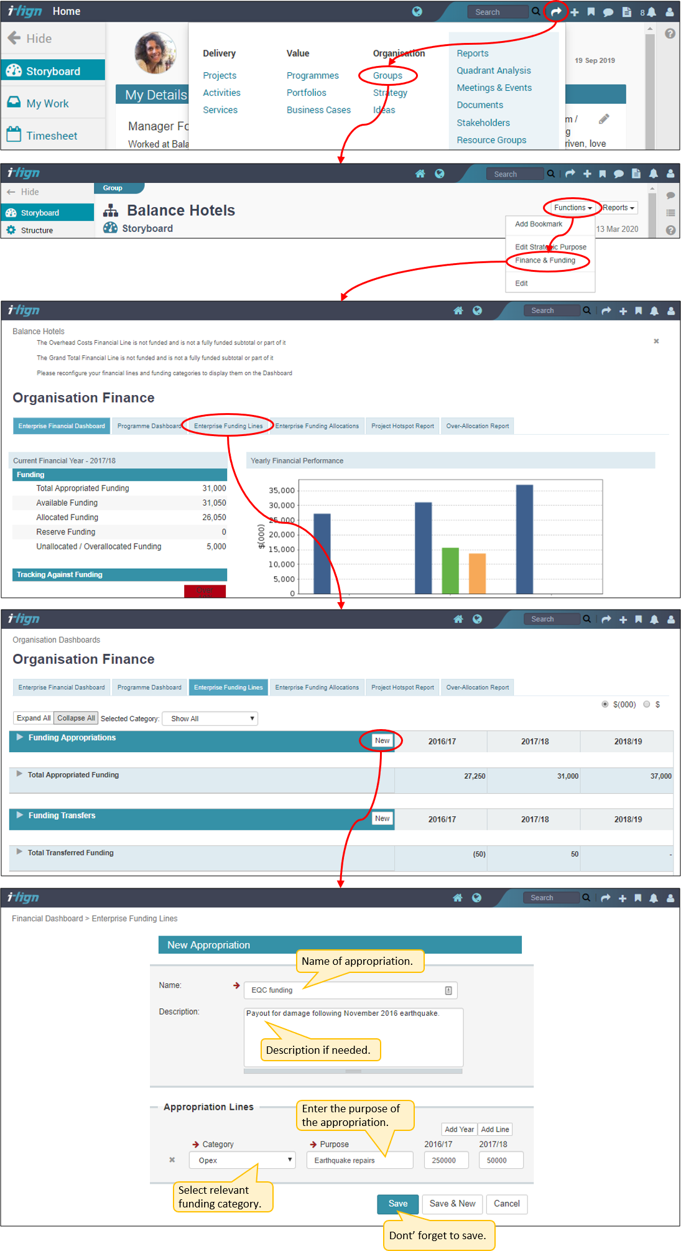681x1251 pixels.
Task: Open the Category dropdown set to Opex
Action: [243, 1160]
